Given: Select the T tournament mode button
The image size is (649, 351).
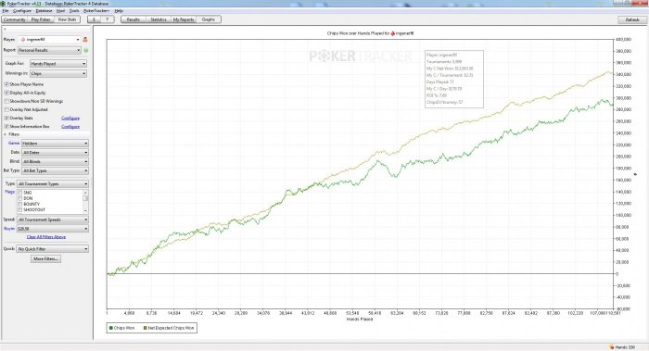Looking at the screenshot, I should click(x=108, y=19).
